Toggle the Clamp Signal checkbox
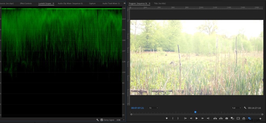The width and height of the screenshot is (266, 123). pyautogui.click(x=102, y=120)
